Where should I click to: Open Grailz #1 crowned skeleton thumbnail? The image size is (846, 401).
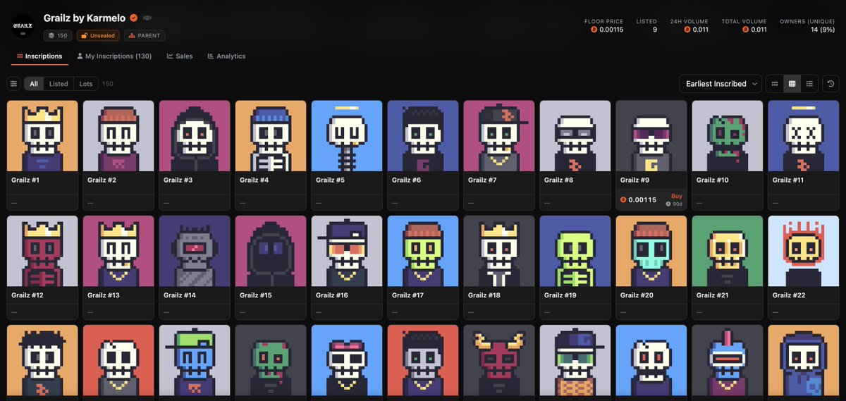[42, 136]
